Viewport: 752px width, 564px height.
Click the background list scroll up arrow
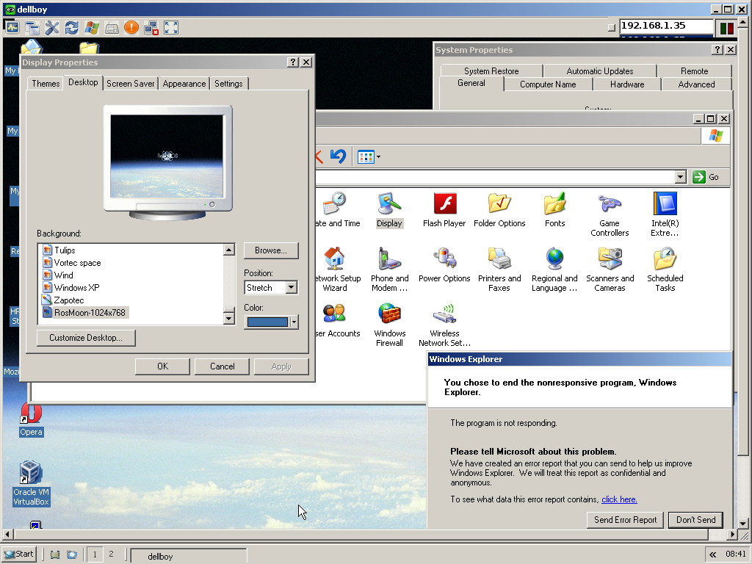pos(229,250)
